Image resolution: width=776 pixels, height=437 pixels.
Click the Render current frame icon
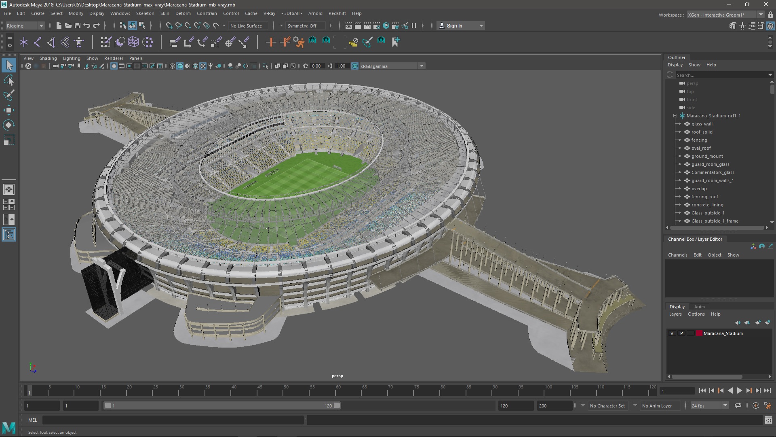(358, 25)
